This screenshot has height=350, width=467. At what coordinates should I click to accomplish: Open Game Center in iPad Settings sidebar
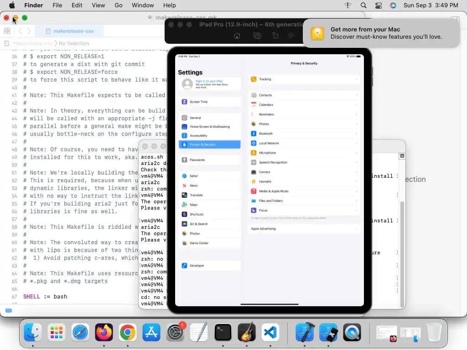210,243
